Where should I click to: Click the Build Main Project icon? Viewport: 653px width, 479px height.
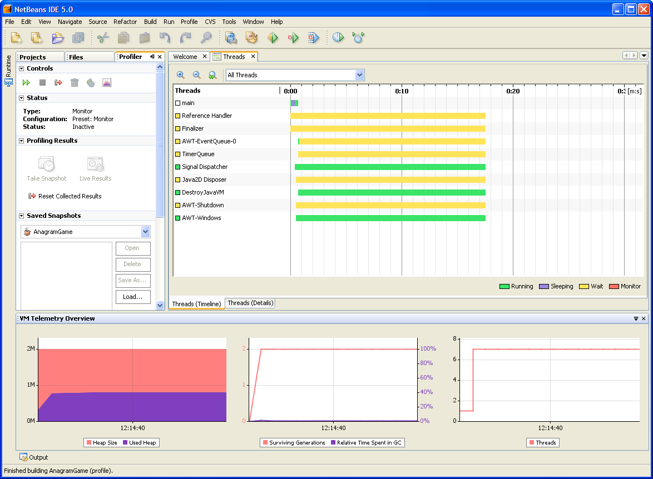pos(231,38)
